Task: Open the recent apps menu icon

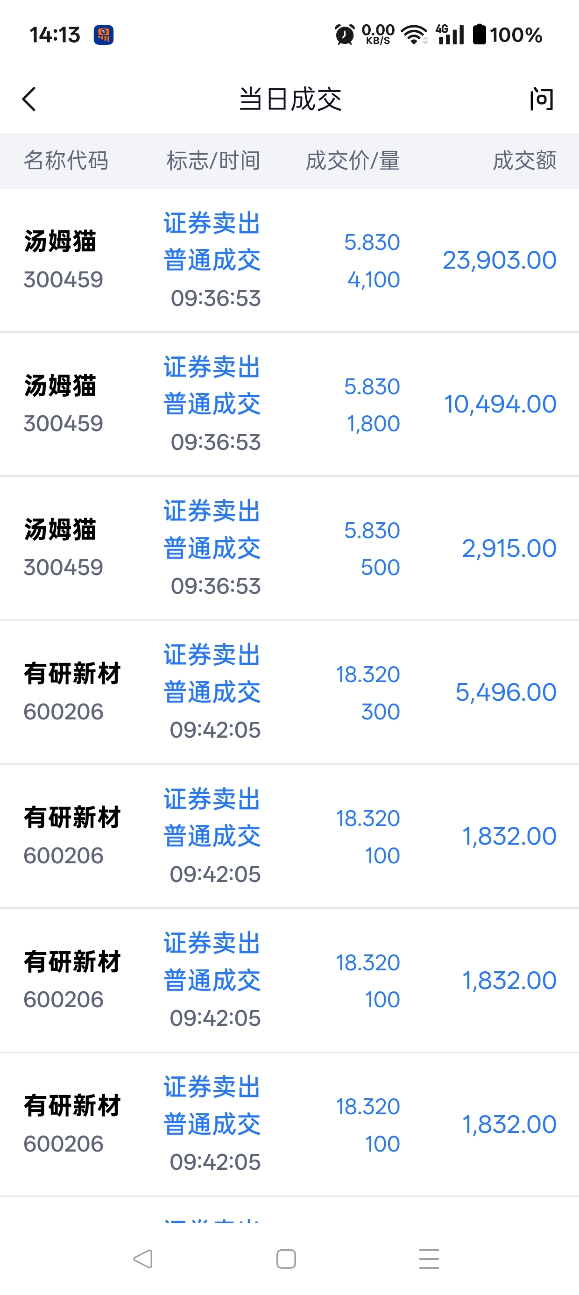Action: click(x=429, y=1259)
